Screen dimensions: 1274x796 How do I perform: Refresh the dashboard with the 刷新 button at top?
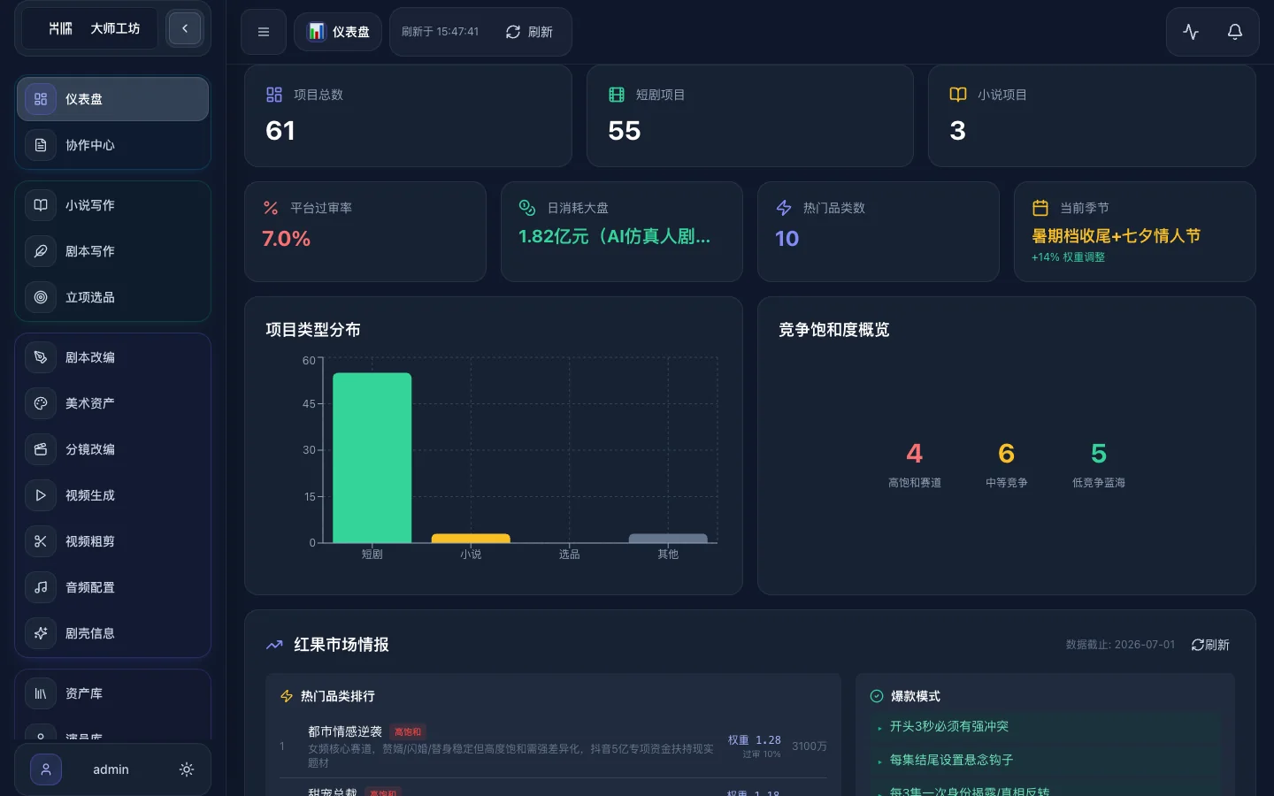tap(529, 32)
